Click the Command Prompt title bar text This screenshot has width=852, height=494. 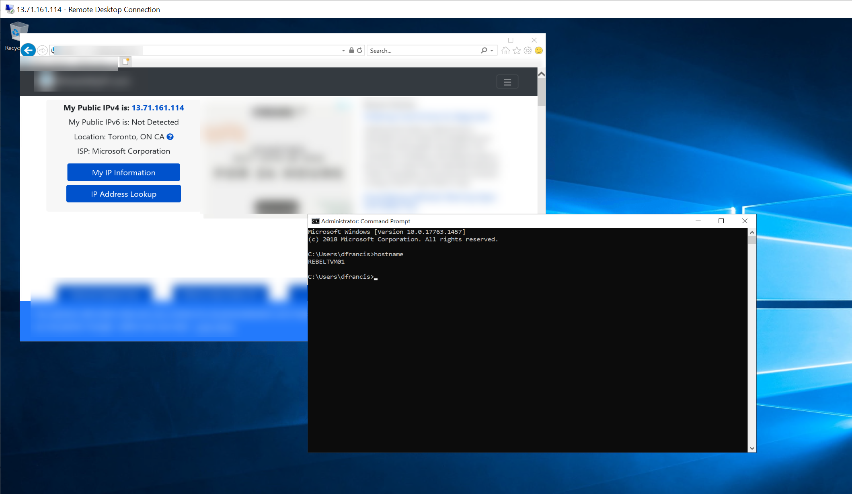(365, 221)
